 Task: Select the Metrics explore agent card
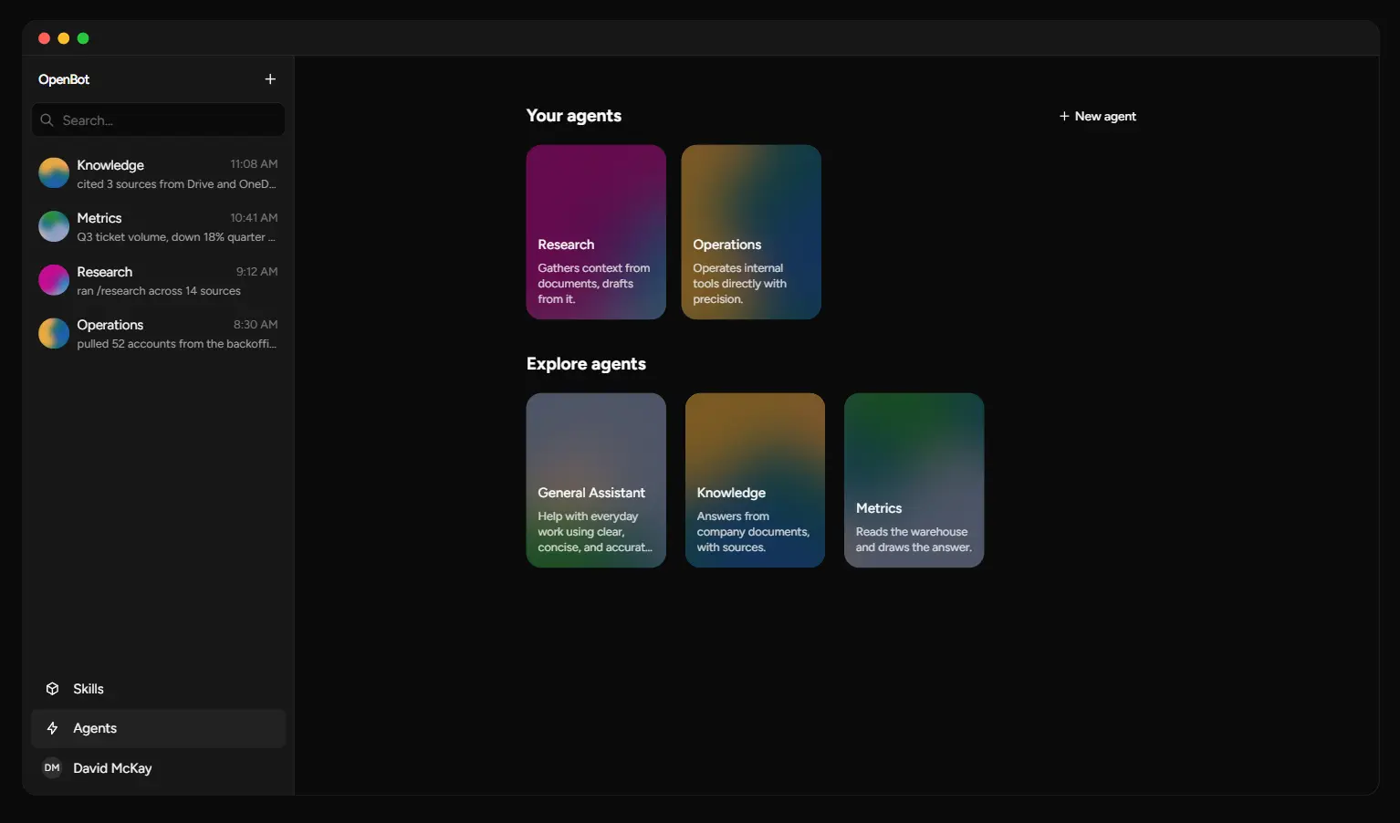coord(914,480)
